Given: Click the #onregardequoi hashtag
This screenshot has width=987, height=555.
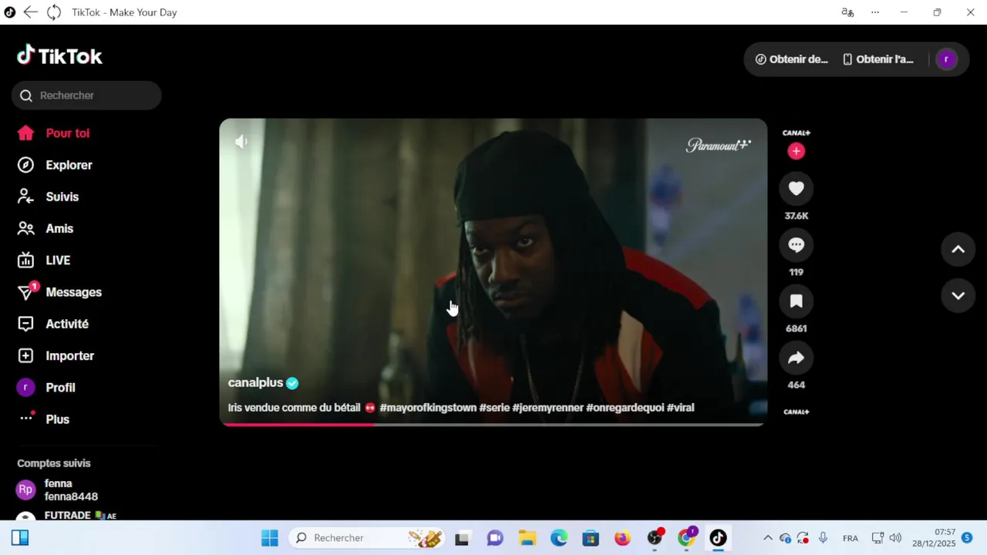Looking at the screenshot, I should (x=625, y=408).
